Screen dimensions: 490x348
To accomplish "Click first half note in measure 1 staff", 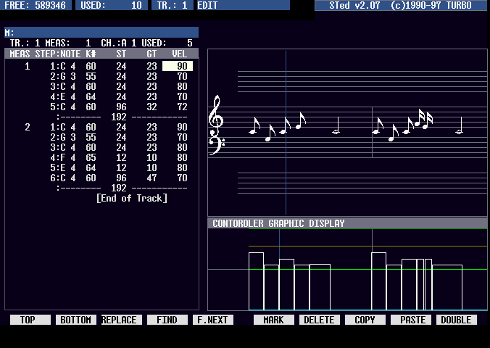I will [x=336, y=125].
